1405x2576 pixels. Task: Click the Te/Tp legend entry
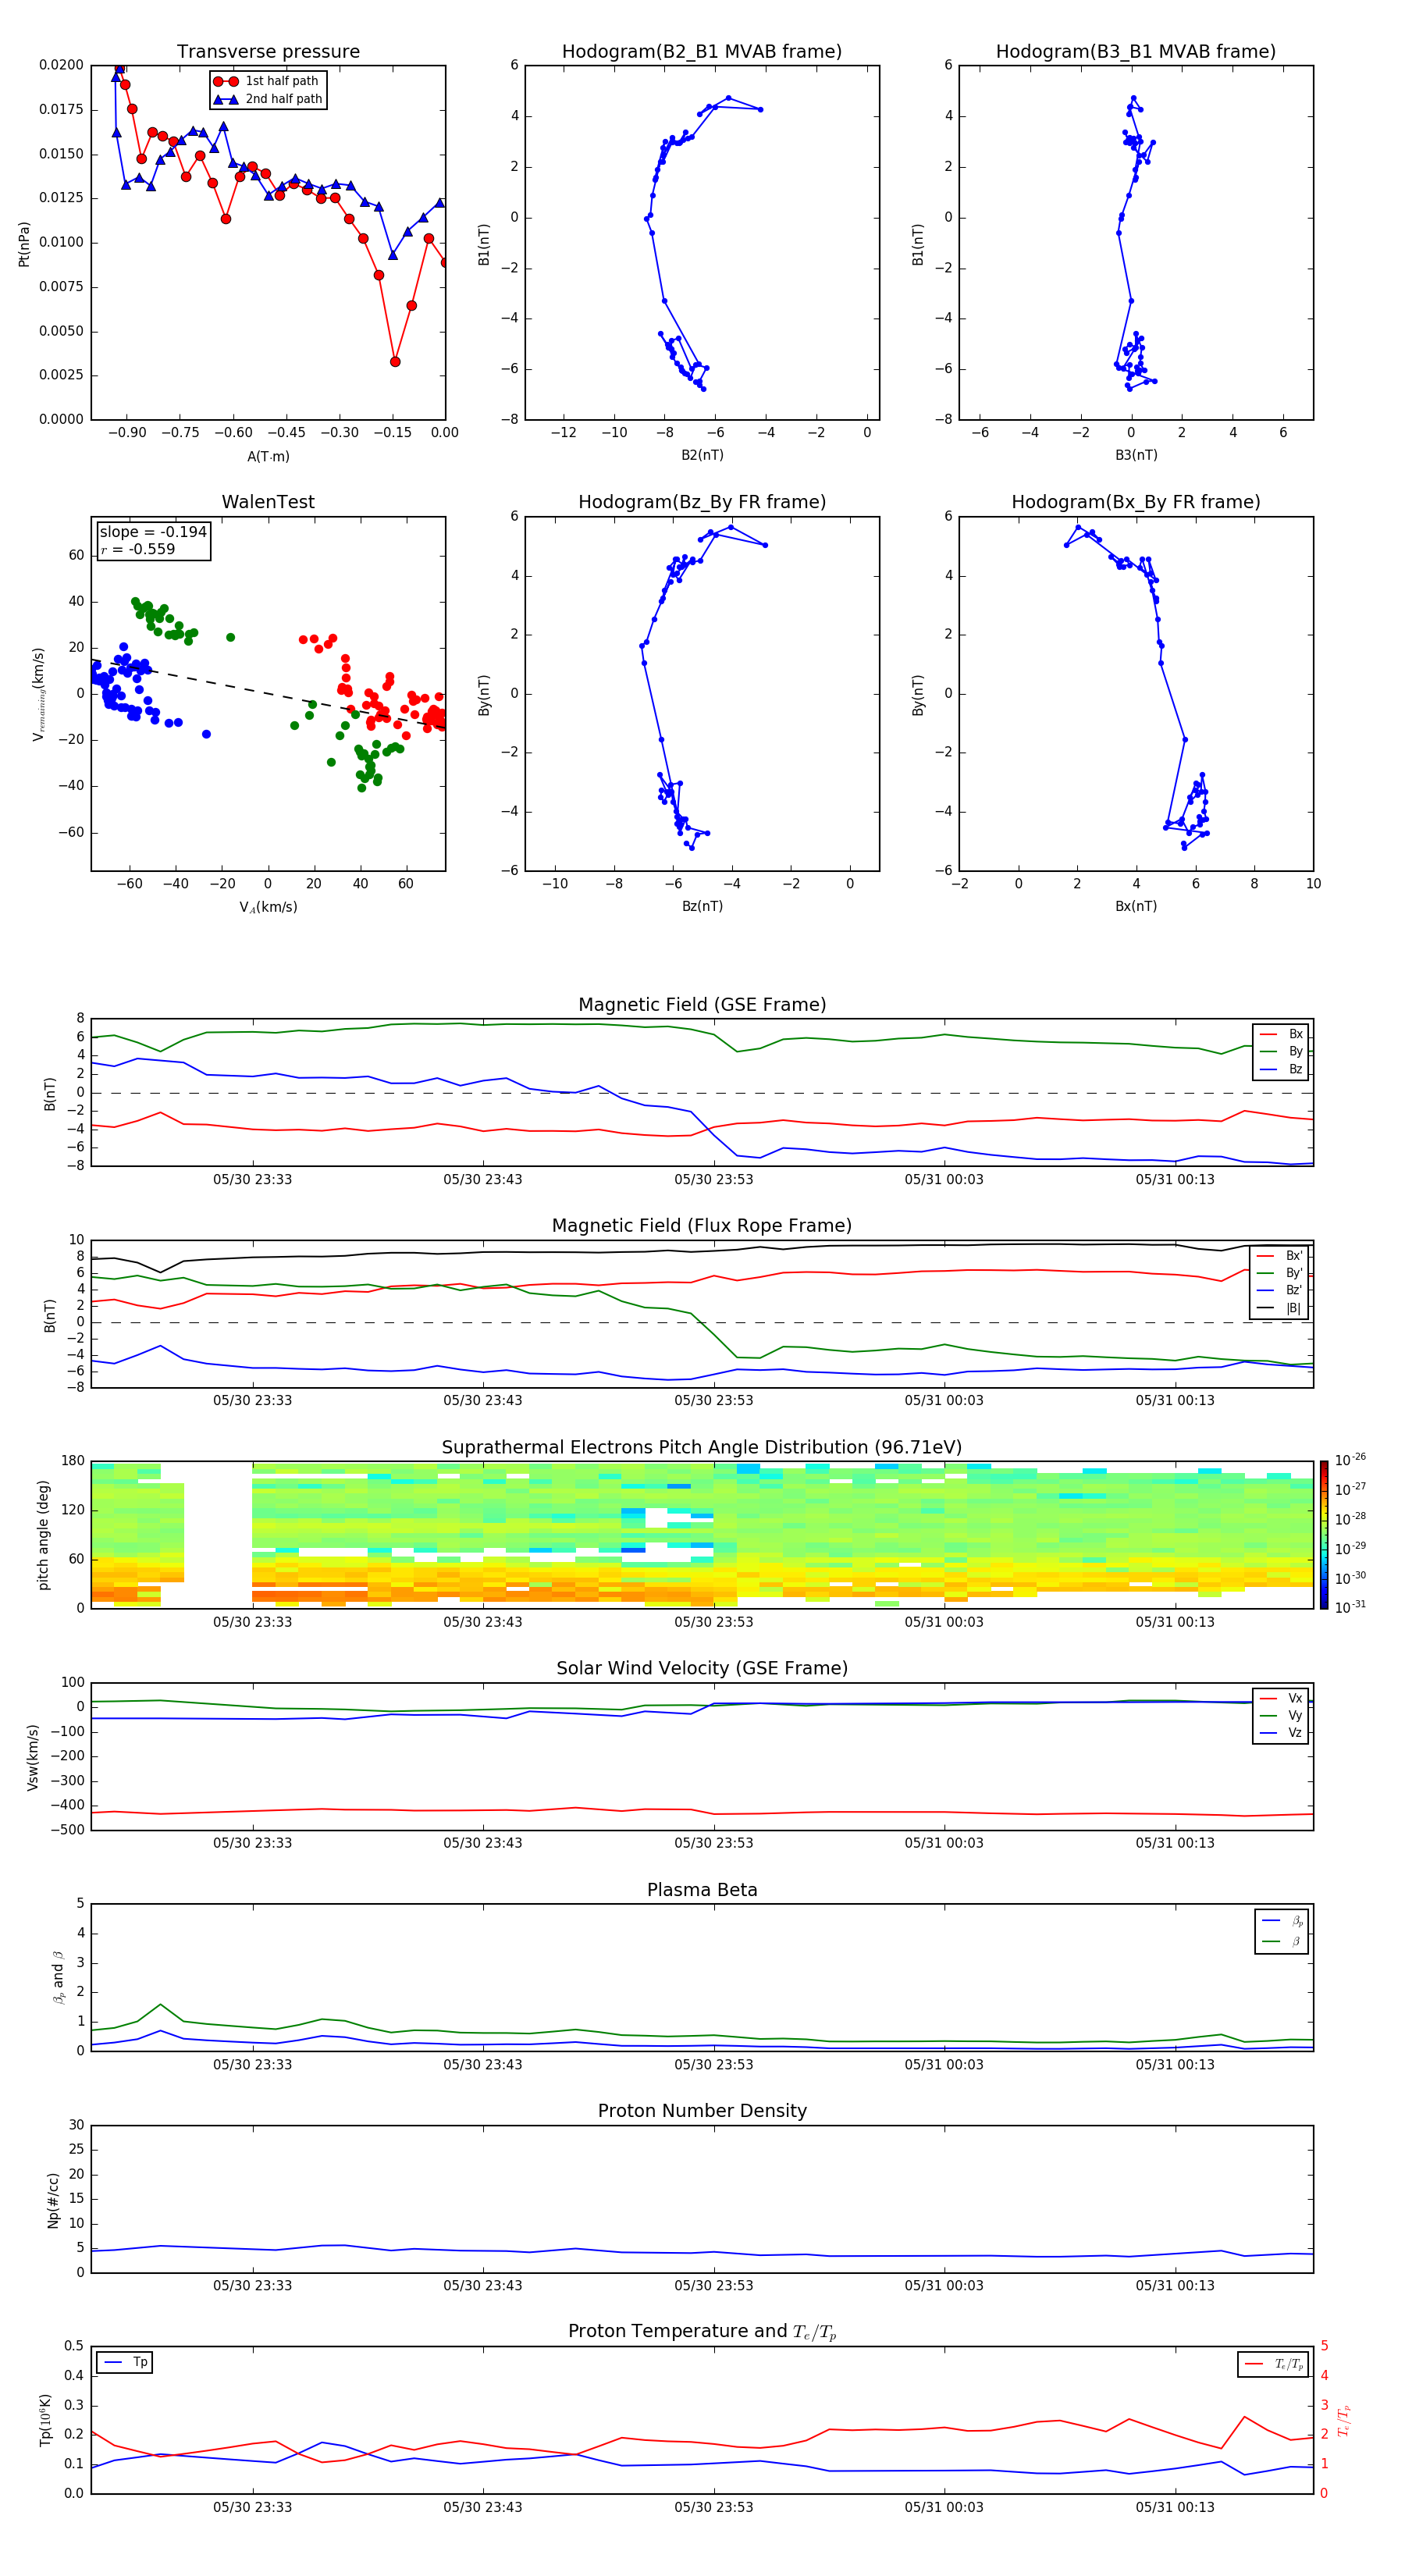pyautogui.click(x=1274, y=2364)
